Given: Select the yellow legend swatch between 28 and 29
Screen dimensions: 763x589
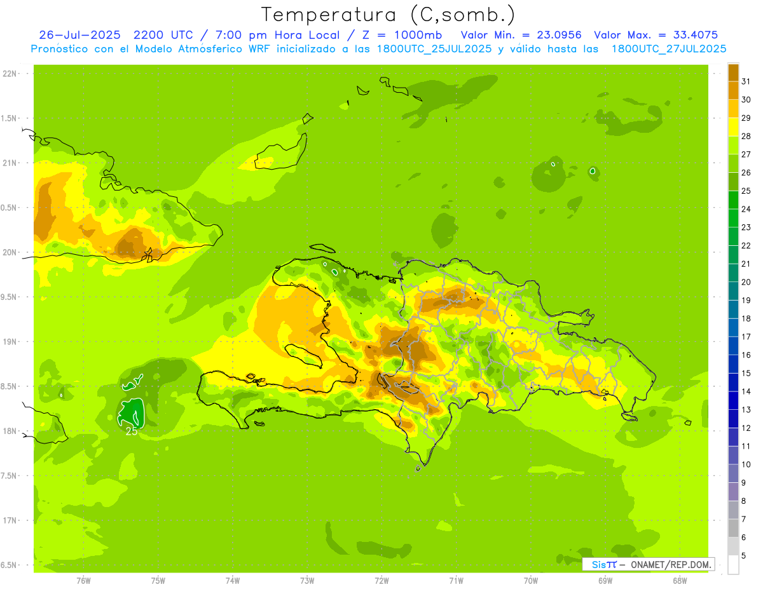Looking at the screenshot, I should point(733,127).
